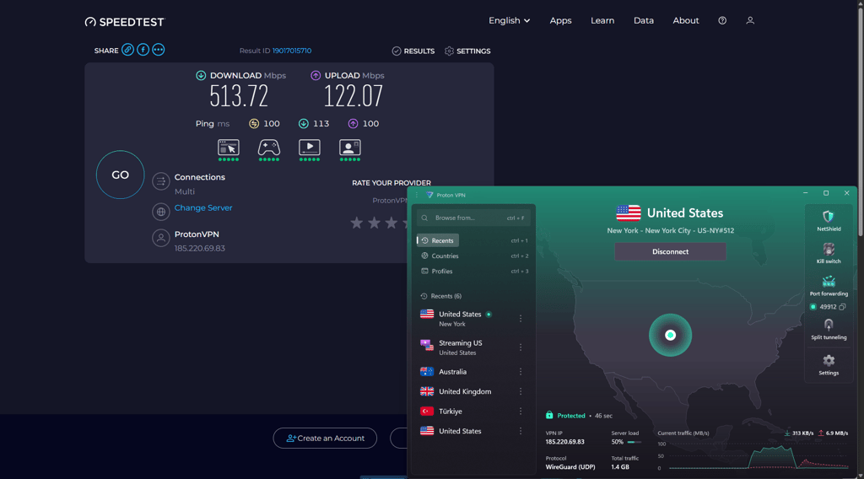
Task: Open options menu for United Kingdom recent
Action: click(x=520, y=391)
